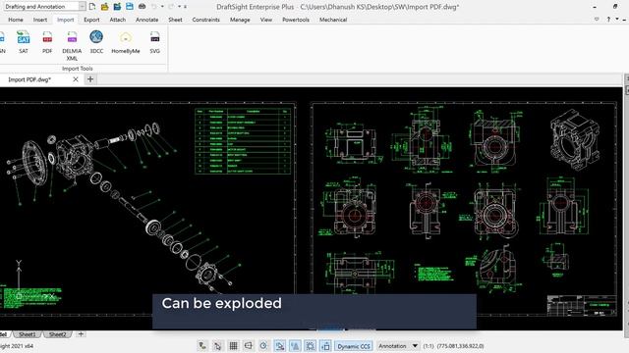
Task: Click the HomeByMe import icon
Action: click(x=126, y=41)
